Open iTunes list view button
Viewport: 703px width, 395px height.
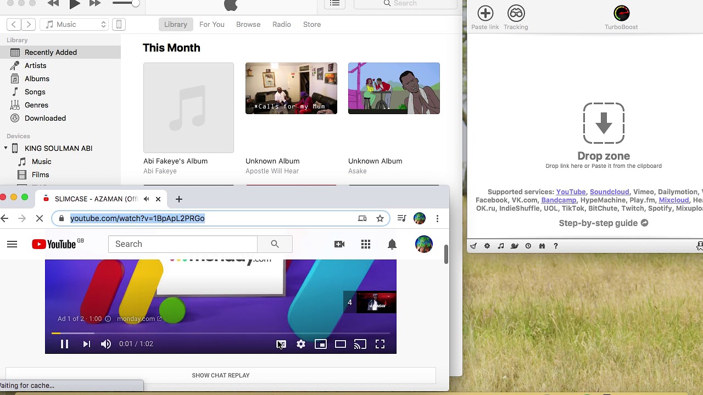334,3
